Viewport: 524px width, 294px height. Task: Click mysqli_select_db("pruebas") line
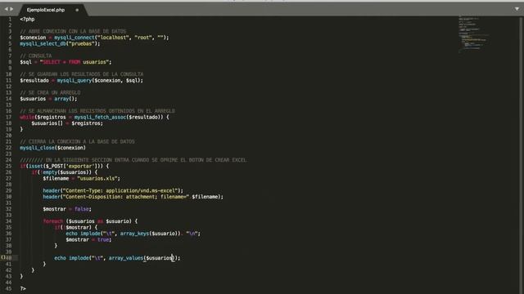tap(60, 43)
